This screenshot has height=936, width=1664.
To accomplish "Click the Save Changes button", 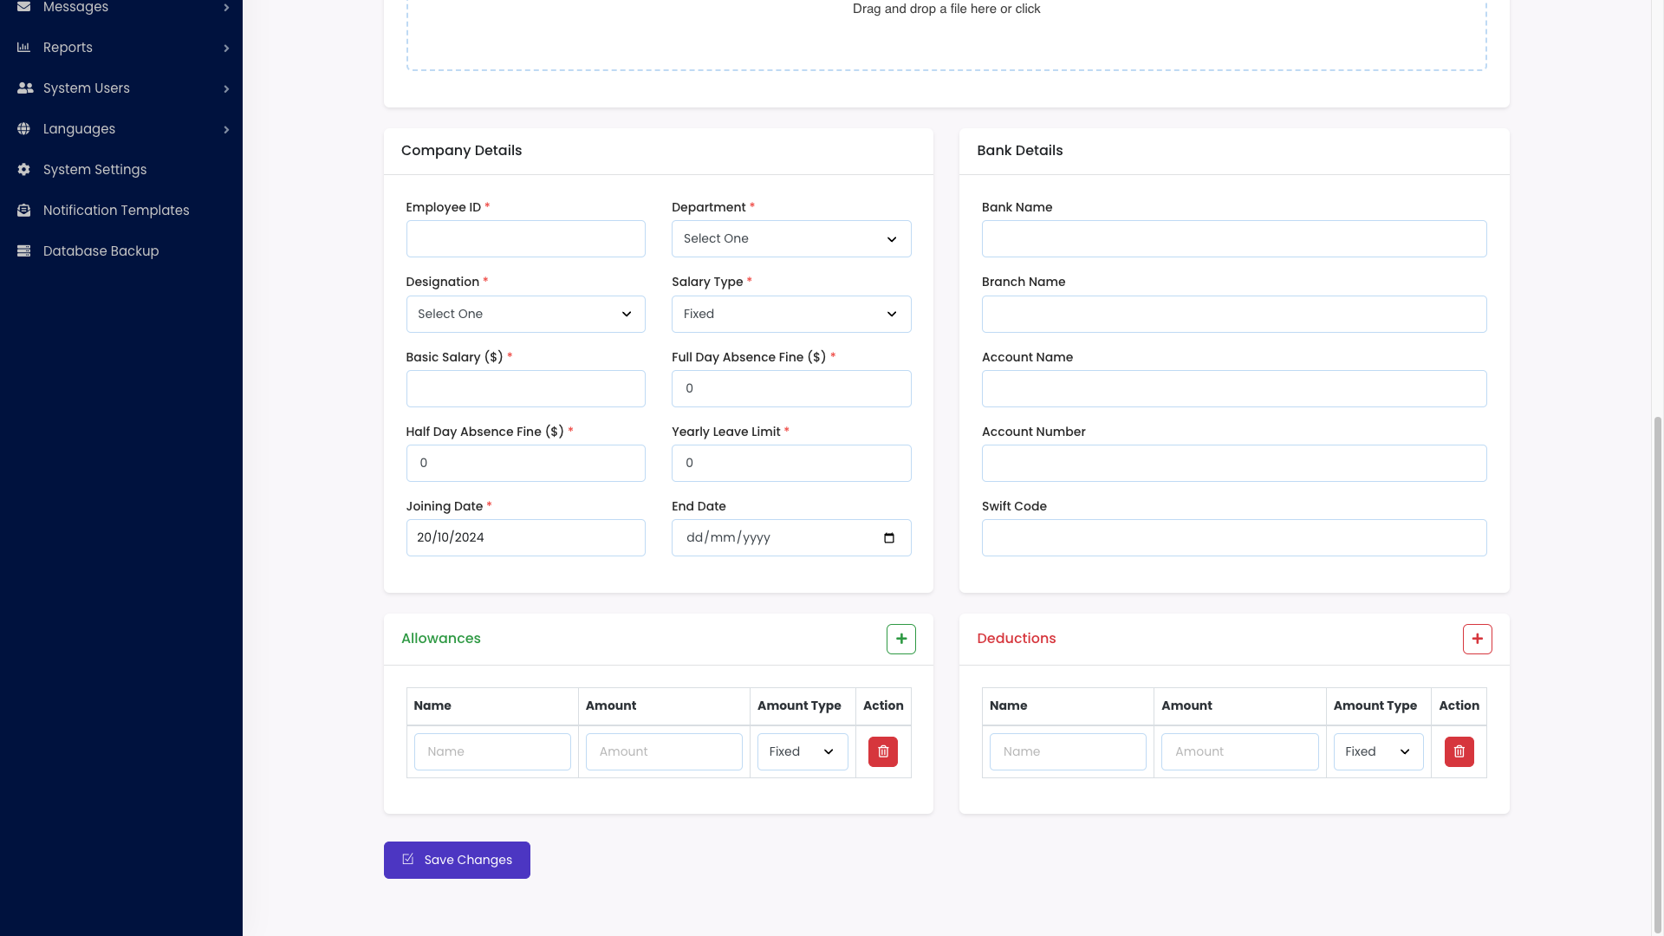I will tap(457, 860).
